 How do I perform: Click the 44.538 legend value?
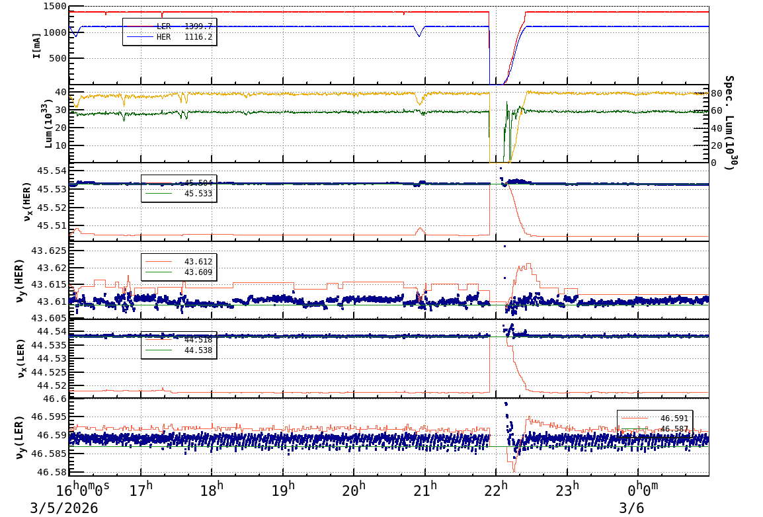198,350
